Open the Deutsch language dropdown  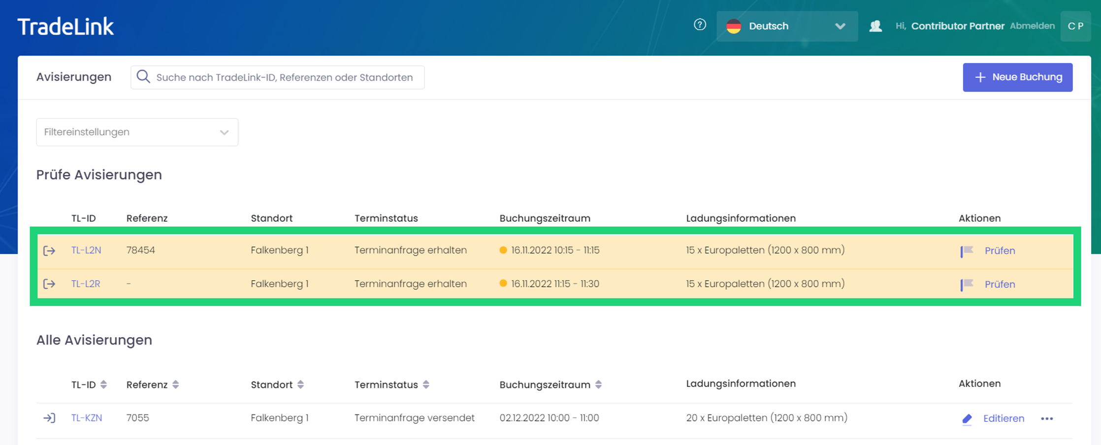pos(786,26)
